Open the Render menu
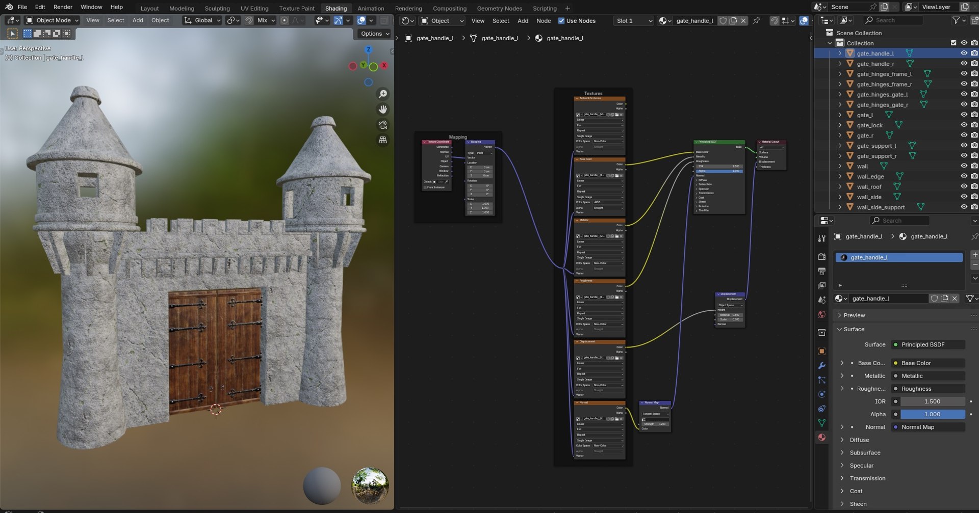This screenshot has width=979, height=513. point(63,7)
